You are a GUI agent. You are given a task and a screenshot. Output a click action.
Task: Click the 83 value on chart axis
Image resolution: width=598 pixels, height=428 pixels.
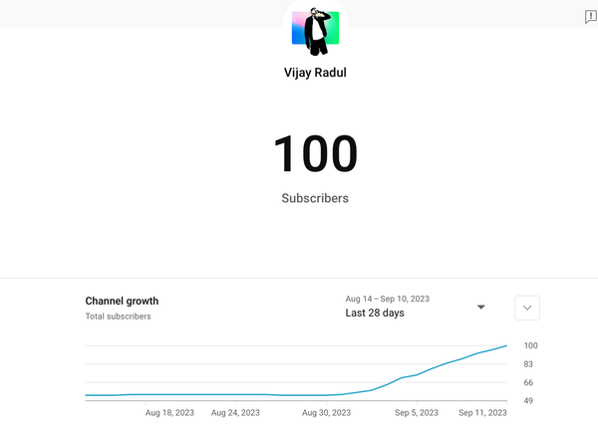point(528,364)
